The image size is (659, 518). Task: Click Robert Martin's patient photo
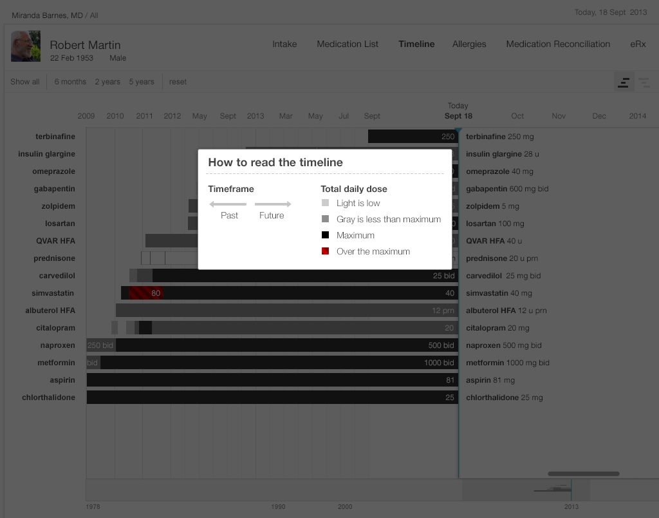click(x=26, y=46)
